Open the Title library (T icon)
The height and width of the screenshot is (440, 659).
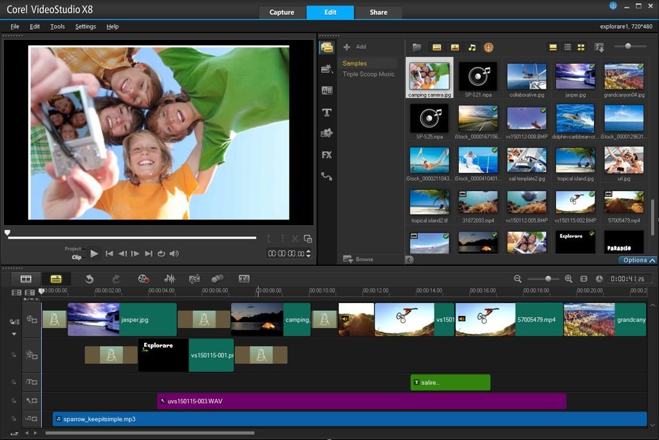click(327, 113)
